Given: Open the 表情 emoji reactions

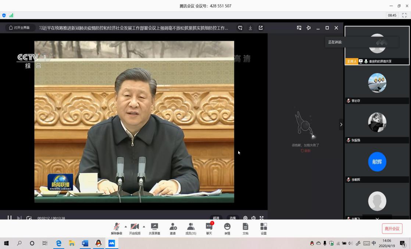Looking at the screenshot, I should pyautogui.click(x=227, y=228).
